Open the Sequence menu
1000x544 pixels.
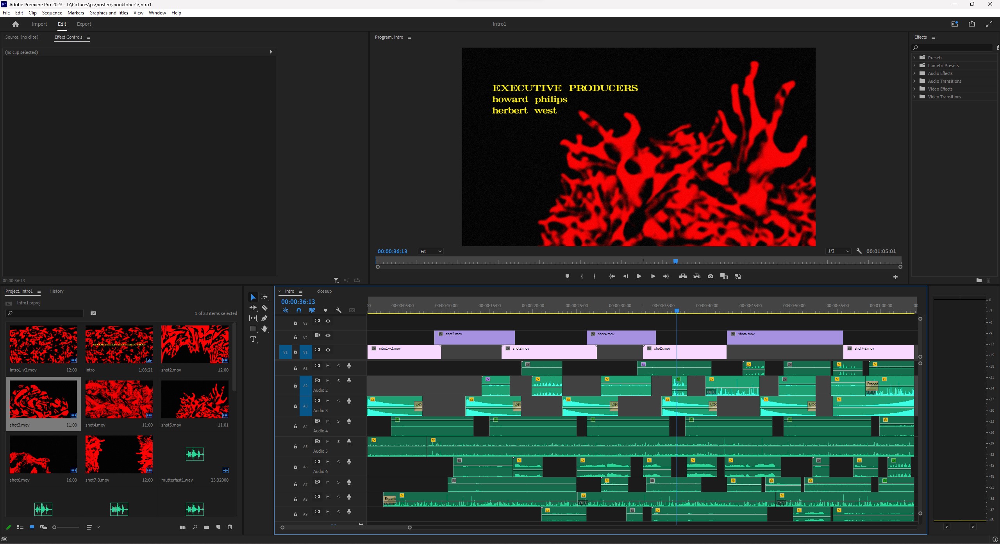[52, 12]
